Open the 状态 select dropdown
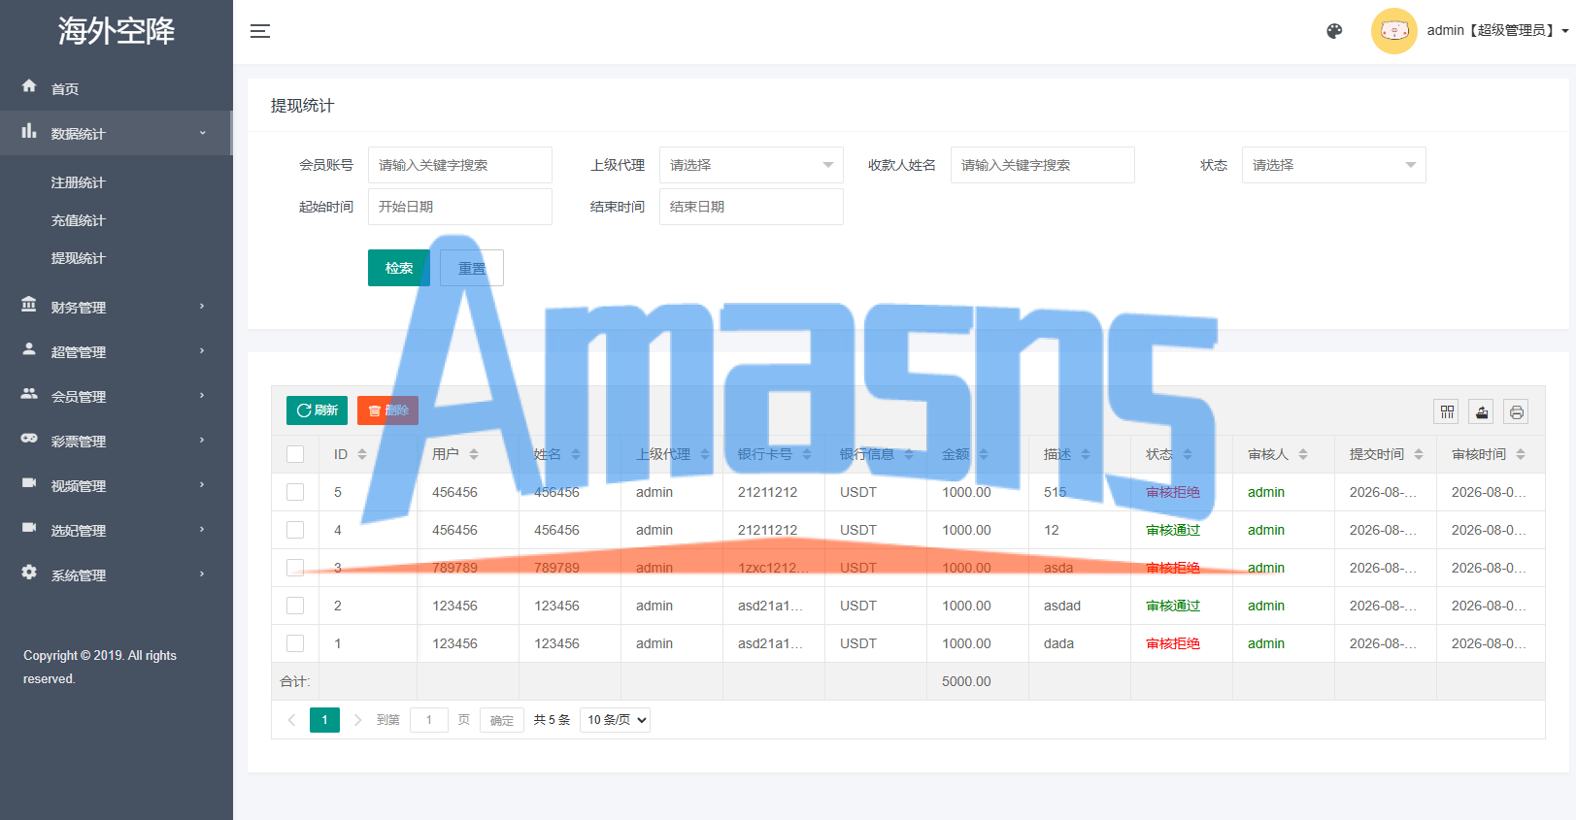Viewport: 1576px width, 820px height. pos(1334,165)
